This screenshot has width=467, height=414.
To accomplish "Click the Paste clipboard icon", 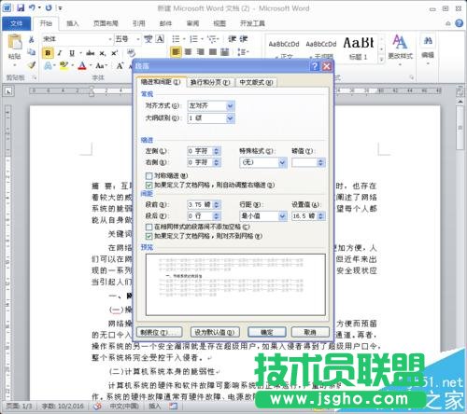I will (15, 42).
